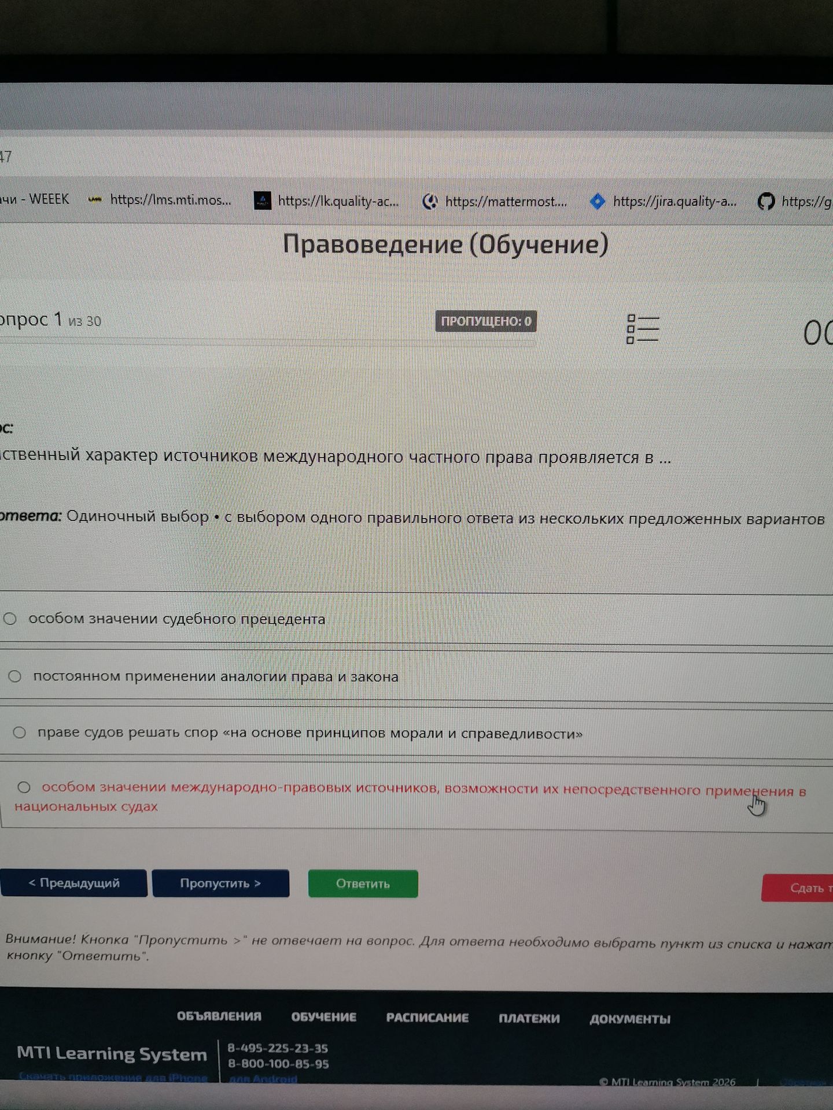Click the 'Правоведение (Обучение)' heading
833x1110 pixels.
pos(445,244)
